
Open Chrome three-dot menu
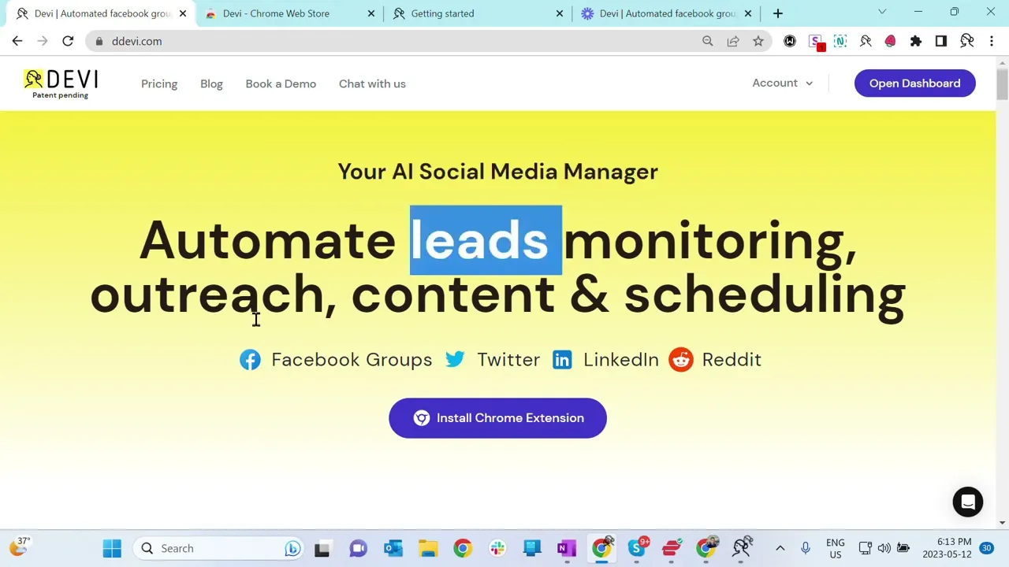click(x=992, y=41)
